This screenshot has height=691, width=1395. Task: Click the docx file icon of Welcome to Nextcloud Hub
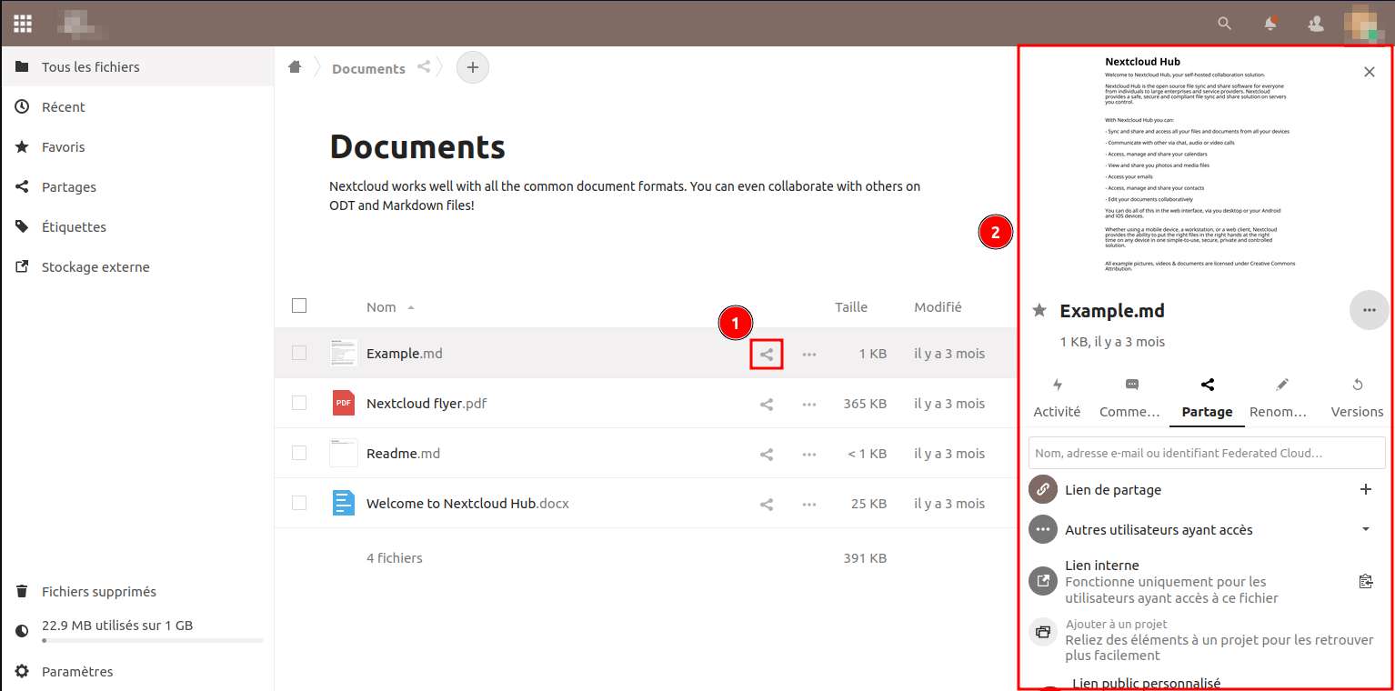(344, 503)
